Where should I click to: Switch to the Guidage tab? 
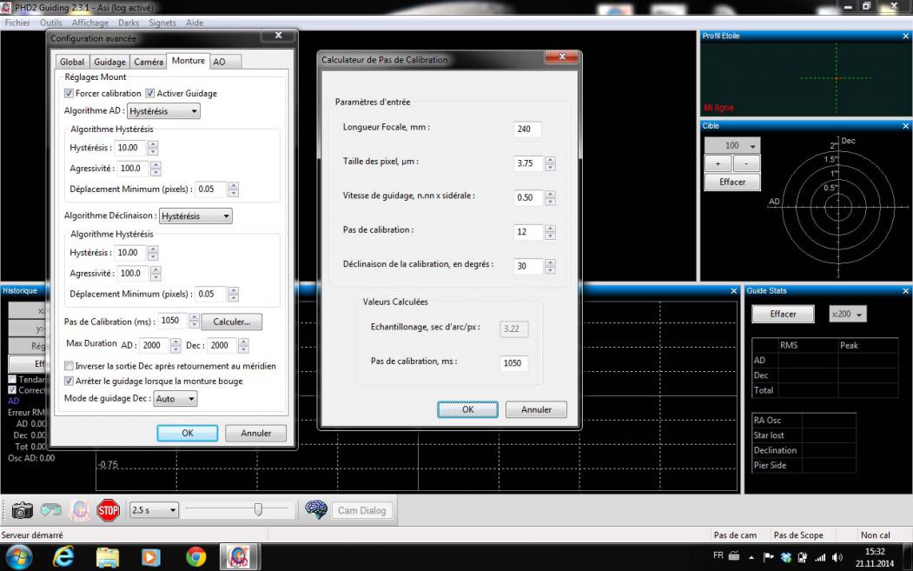click(x=109, y=62)
